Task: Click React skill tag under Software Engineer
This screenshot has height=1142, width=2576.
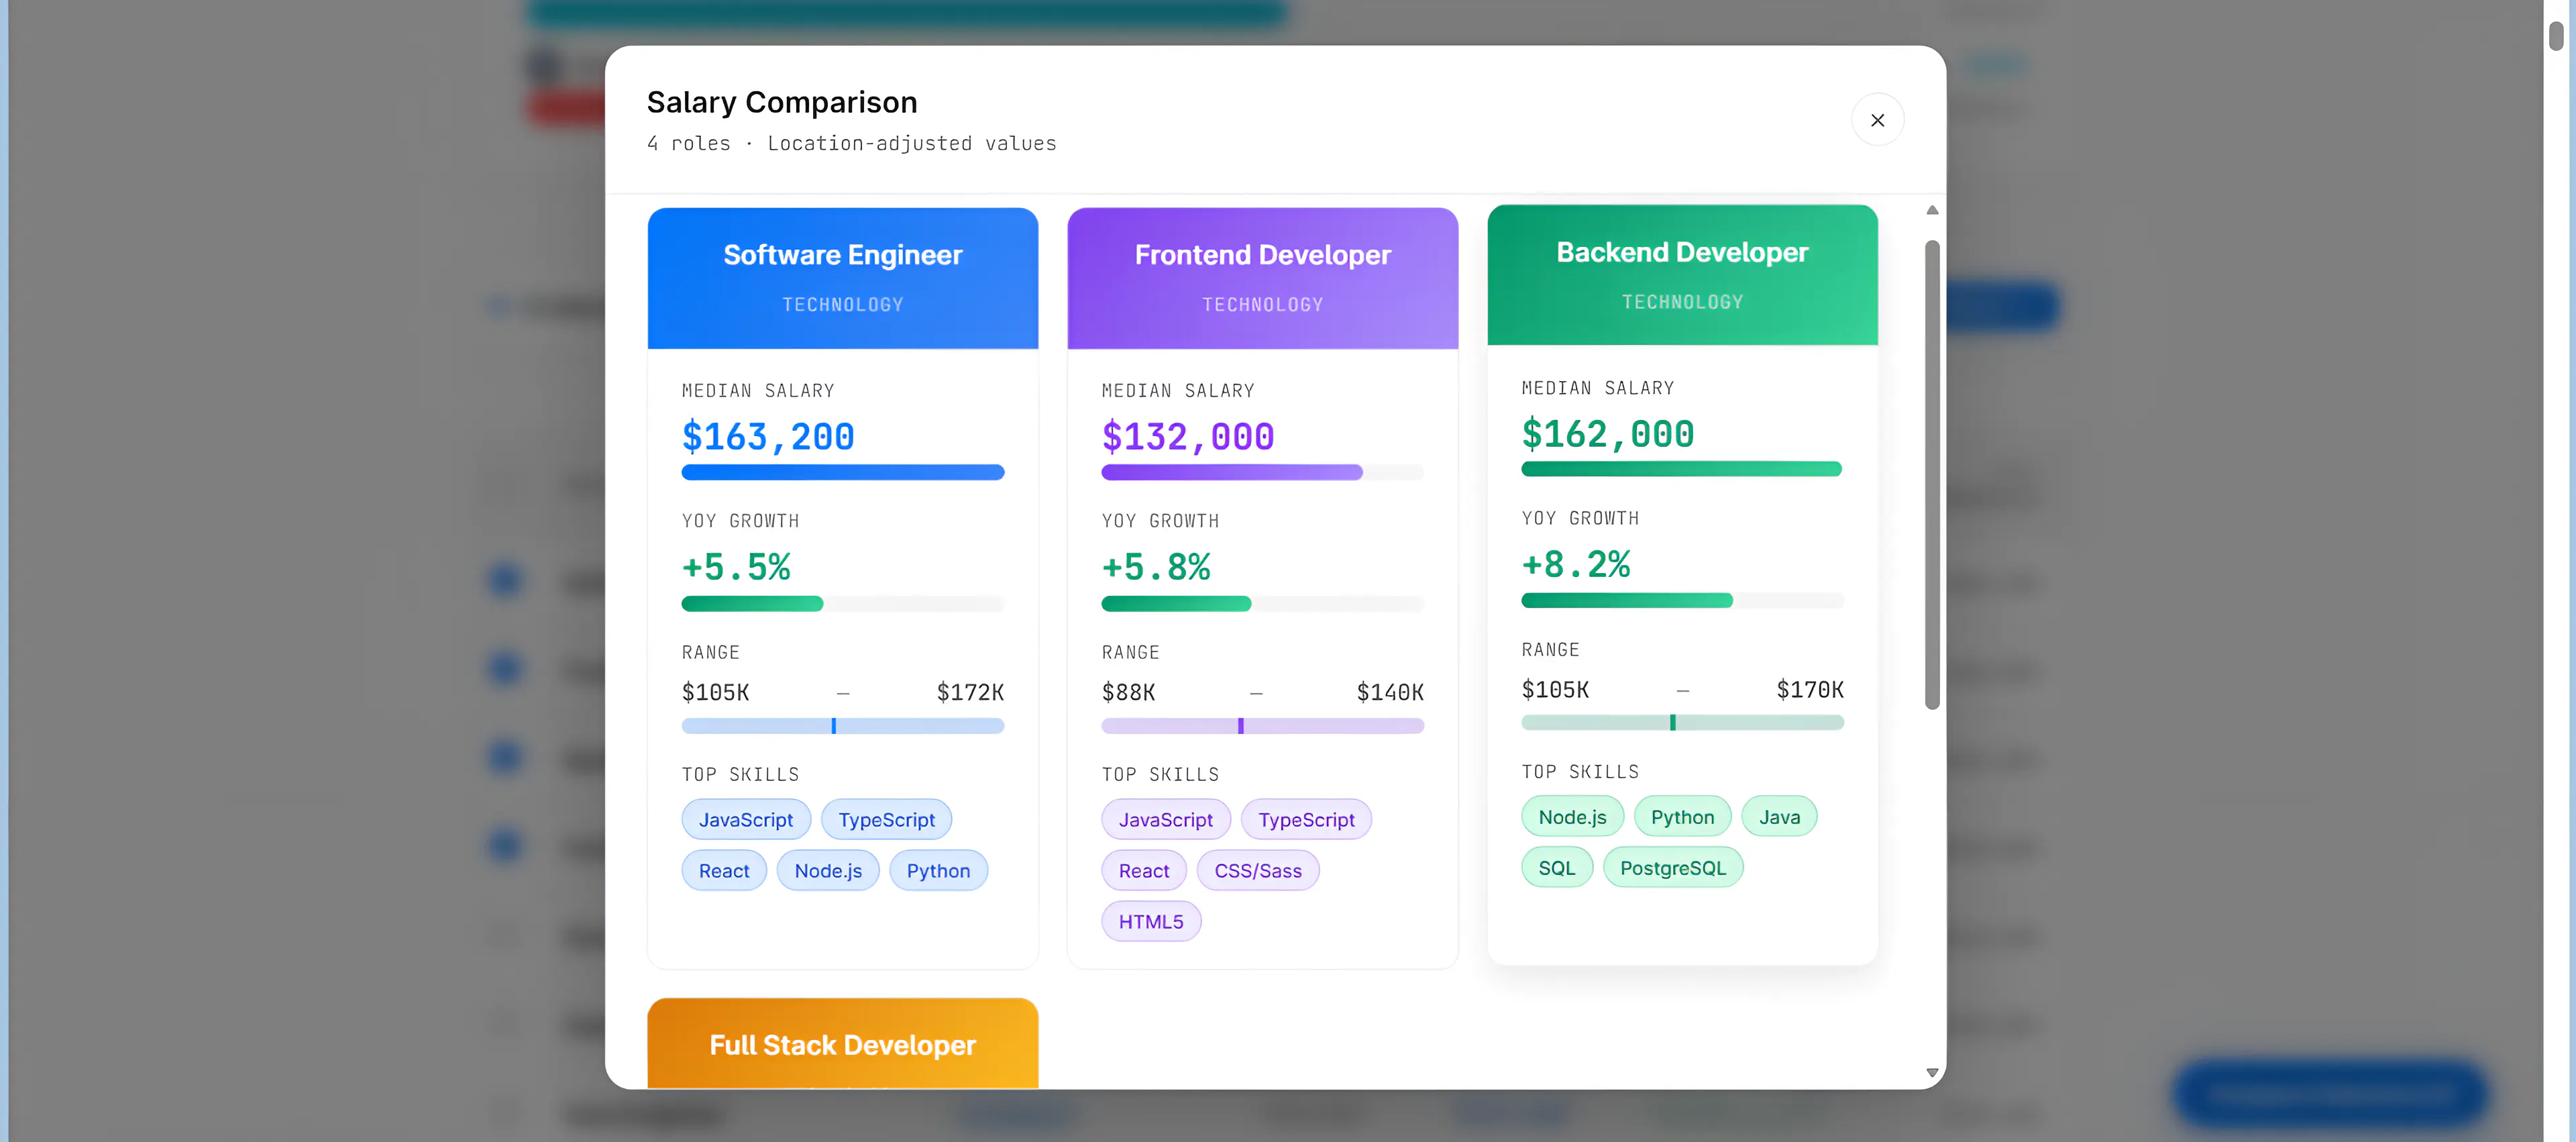Action: pyautogui.click(x=724, y=870)
